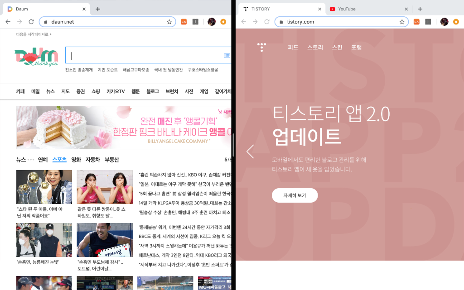
Task: Open the gray square extension in Daum window
Action: [x=195, y=22]
